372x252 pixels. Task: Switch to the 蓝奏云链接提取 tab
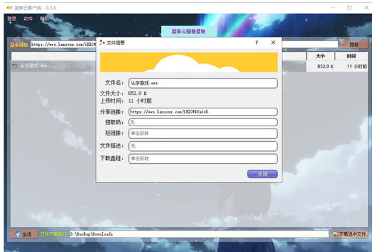click(x=189, y=31)
